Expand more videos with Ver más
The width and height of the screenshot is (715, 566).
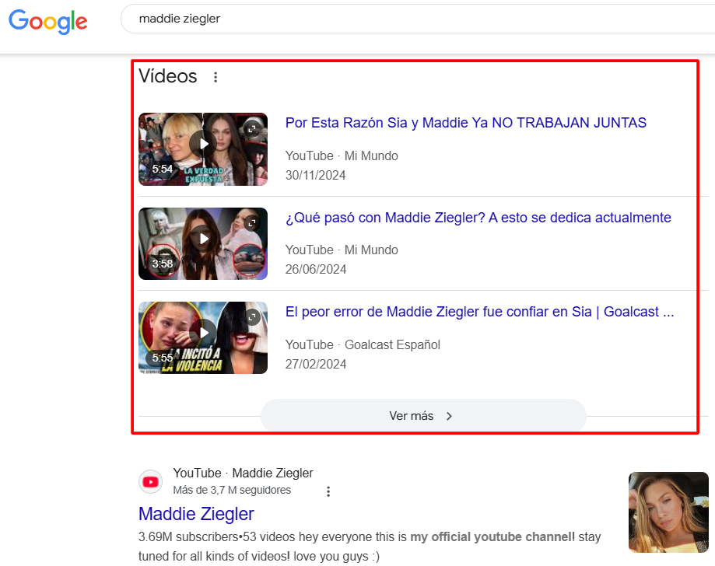pyautogui.click(x=422, y=416)
